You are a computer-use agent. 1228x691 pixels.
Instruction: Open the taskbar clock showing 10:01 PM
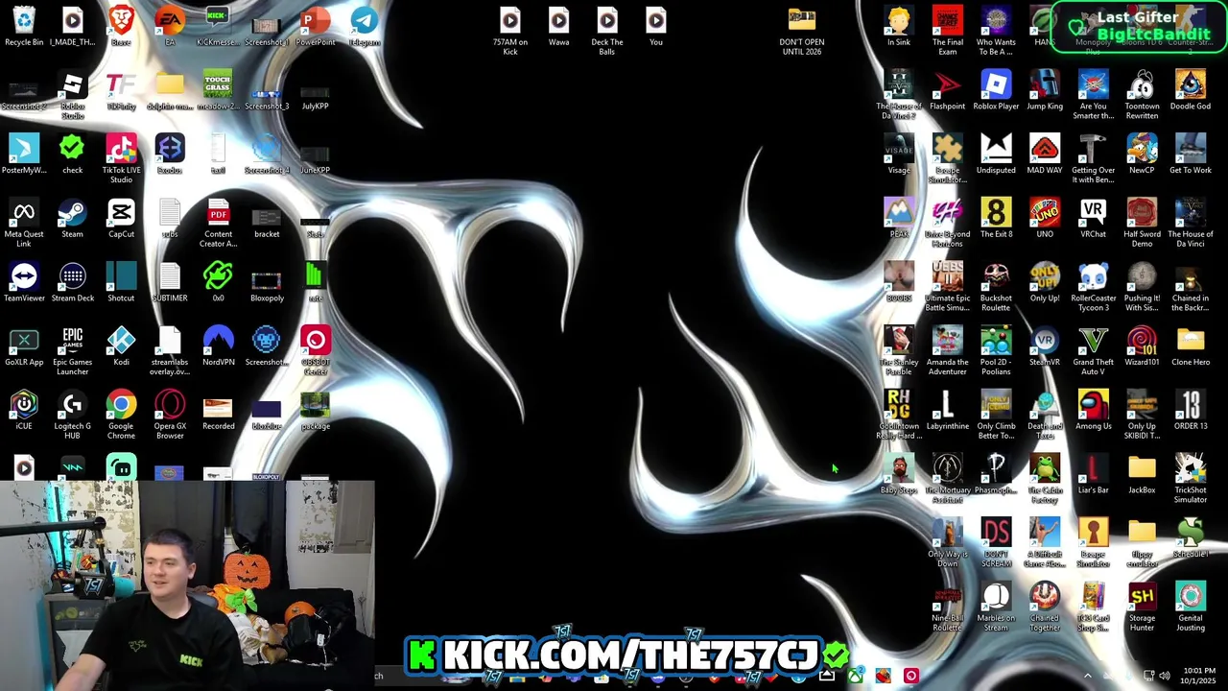point(1198,676)
